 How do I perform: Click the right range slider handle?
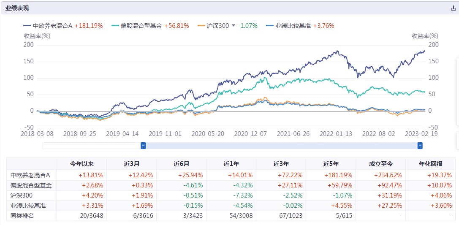click(x=420, y=146)
